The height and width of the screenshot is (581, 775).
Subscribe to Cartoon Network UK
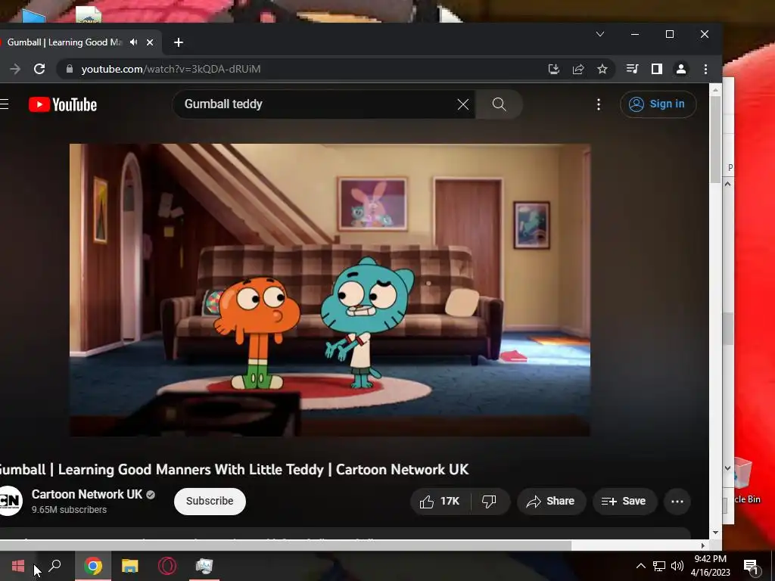pos(210,501)
